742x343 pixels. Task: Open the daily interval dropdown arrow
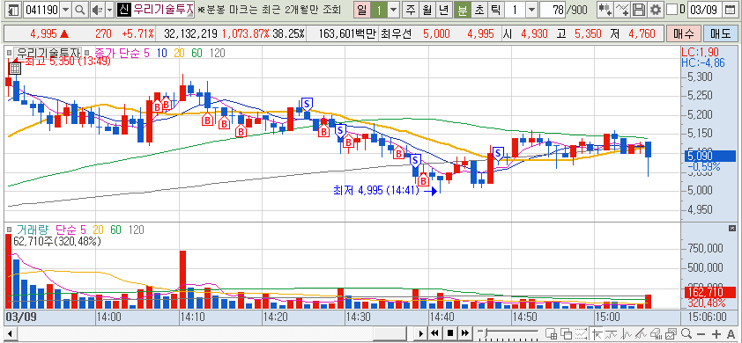(x=393, y=9)
